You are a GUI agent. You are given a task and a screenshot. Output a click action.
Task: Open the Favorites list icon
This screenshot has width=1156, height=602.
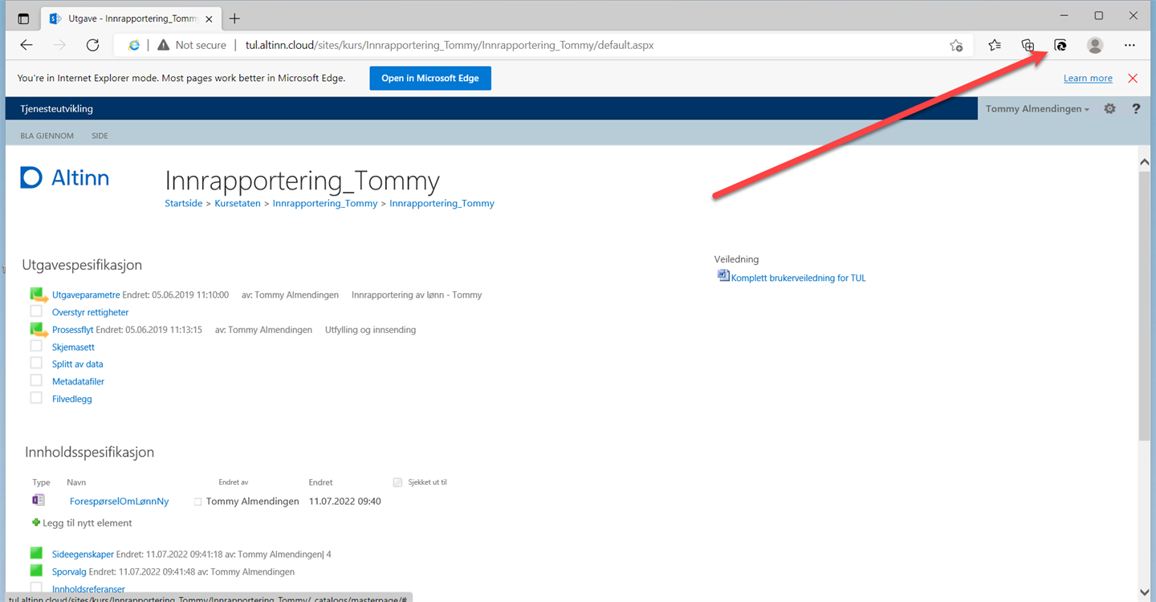pos(995,45)
